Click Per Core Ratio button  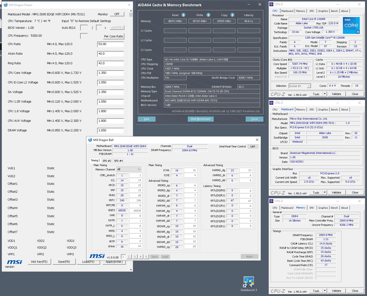[114, 36]
